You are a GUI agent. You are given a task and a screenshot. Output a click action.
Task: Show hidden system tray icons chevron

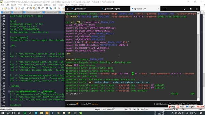(172, 113)
